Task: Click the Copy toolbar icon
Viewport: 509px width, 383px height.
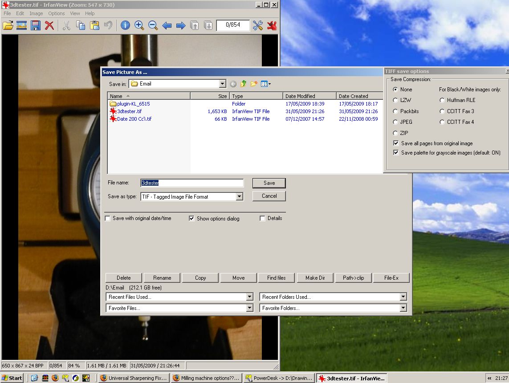Action: click(x=80, y=25)
